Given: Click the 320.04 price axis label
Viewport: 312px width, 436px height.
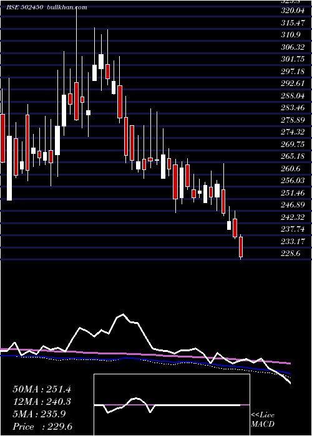Looking at the screenshot, I should [x=293, y=11].
